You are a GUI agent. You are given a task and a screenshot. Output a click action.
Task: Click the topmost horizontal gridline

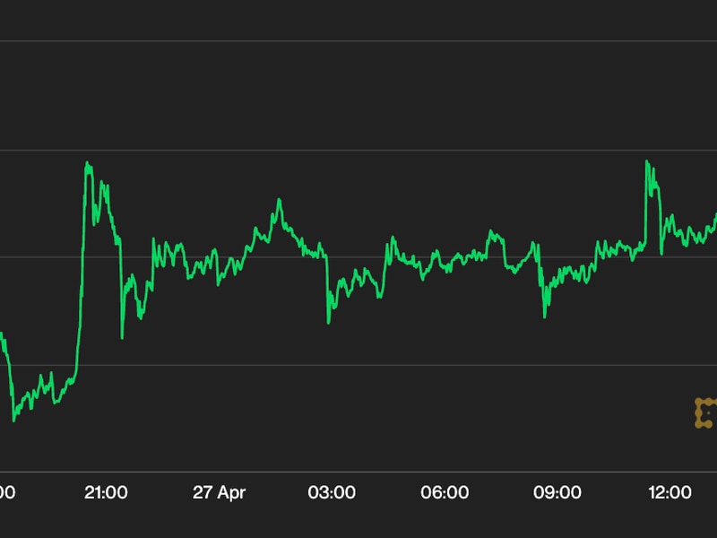358,42
